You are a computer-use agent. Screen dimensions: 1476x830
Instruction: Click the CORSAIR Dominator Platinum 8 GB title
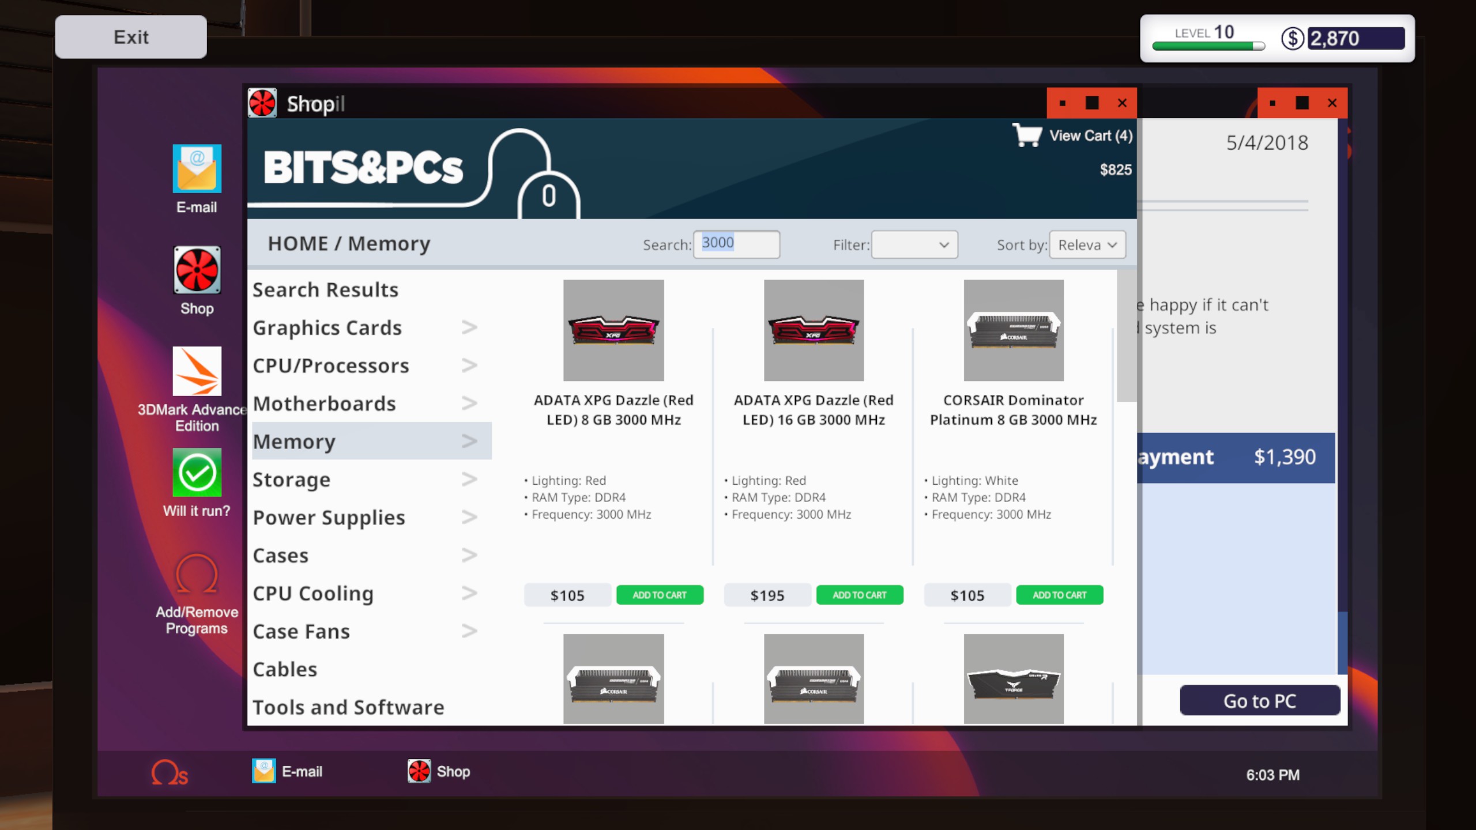(x=1014, y=410)
